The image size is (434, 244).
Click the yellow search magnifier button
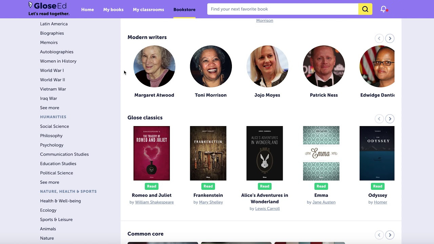tap(365, 9)
